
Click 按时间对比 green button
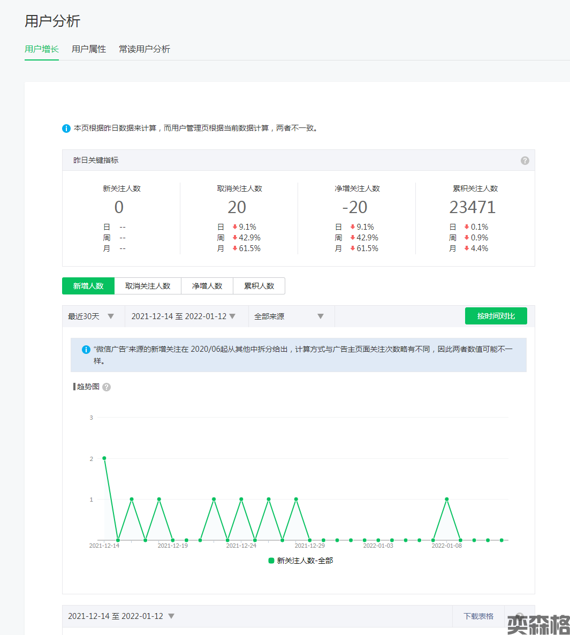(496, 316)
